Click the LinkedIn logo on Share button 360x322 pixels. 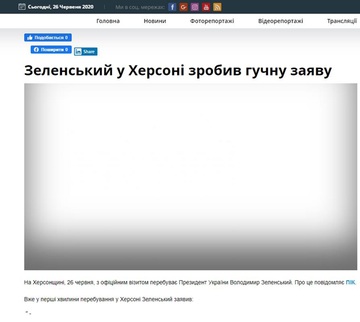click(78, 52)
